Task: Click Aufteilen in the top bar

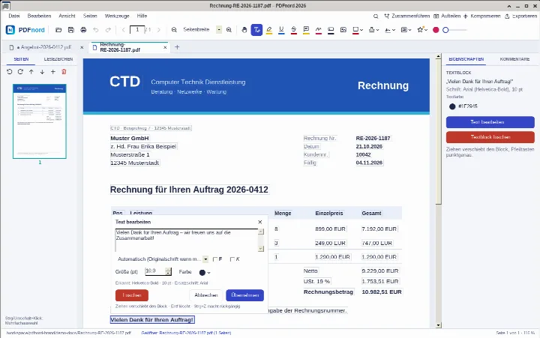Action: coord(447,16)
